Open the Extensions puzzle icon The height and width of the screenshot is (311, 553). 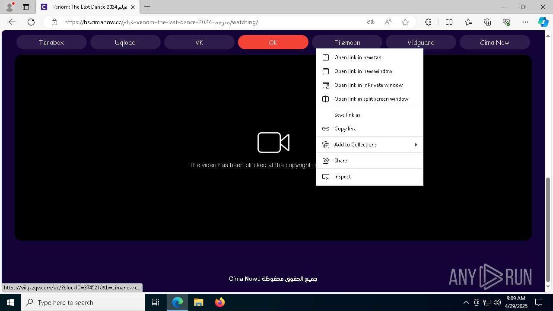click(x=428, y=22)
